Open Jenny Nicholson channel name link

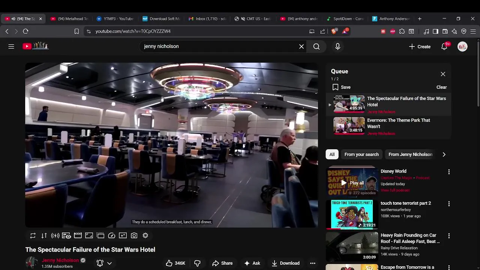click(x=60, y=260)
